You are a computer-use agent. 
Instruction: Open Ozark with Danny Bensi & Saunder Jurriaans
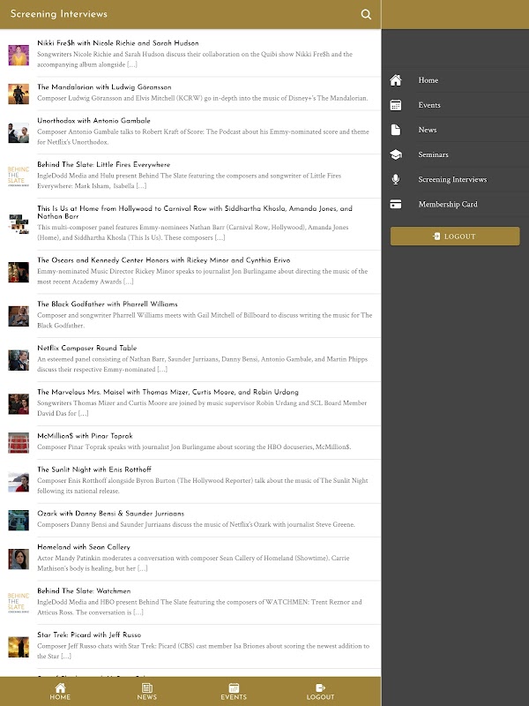click(190, 519)
